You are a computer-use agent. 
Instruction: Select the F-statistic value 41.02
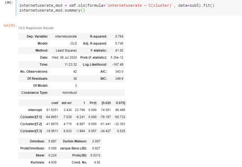click(119, 51)
